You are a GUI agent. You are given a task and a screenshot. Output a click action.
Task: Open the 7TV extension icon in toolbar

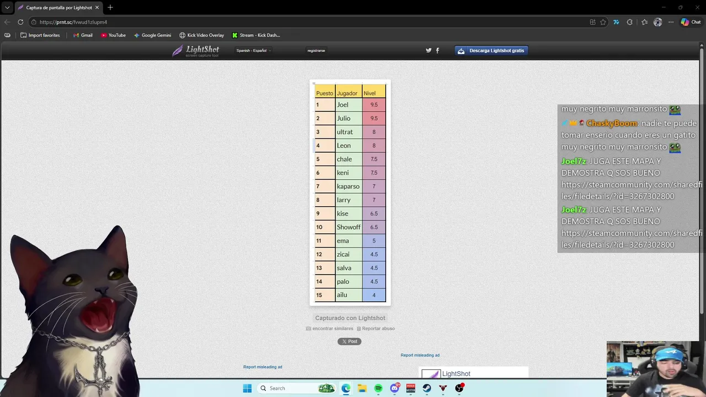click(x=616, y=22)
